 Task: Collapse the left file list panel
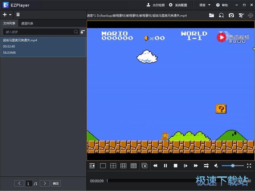click(x=92, y=166)
